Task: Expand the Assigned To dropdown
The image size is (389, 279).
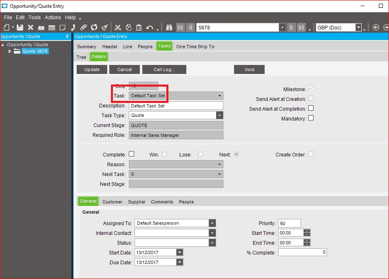Action: (212, 223)
